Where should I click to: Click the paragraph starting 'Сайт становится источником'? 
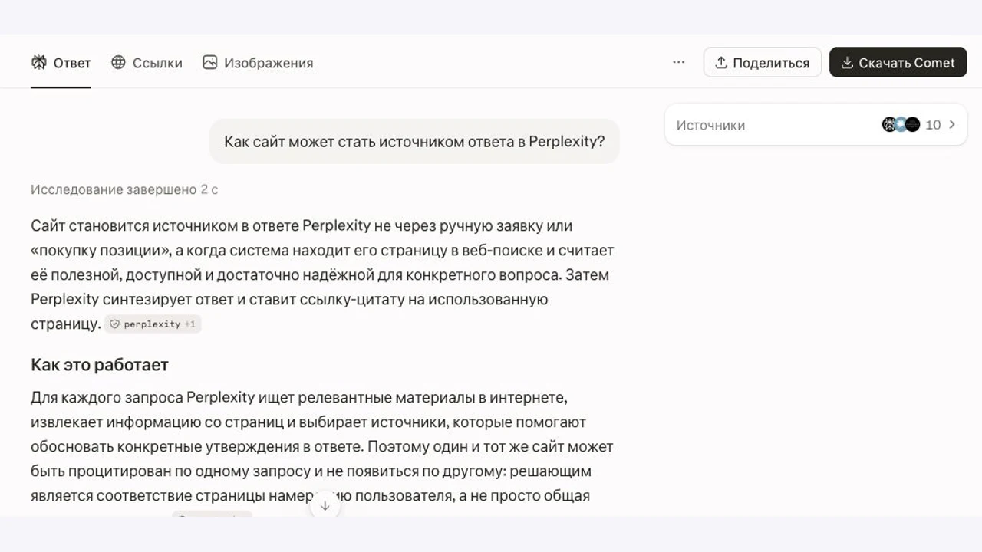322,274
